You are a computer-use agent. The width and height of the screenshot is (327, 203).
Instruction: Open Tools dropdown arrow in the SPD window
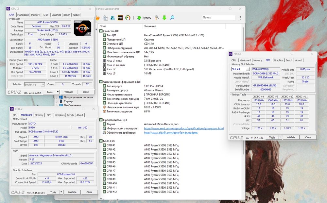coord(280,138)
